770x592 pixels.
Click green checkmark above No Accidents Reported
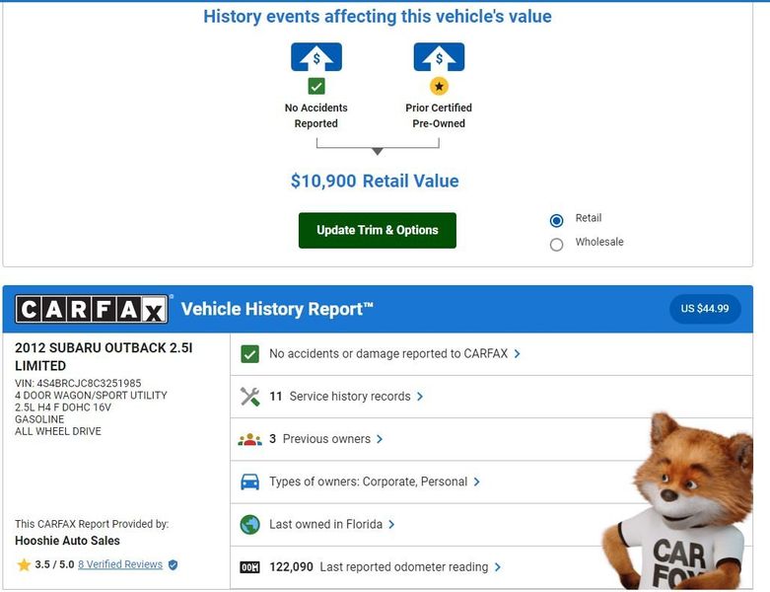(316, 87)
